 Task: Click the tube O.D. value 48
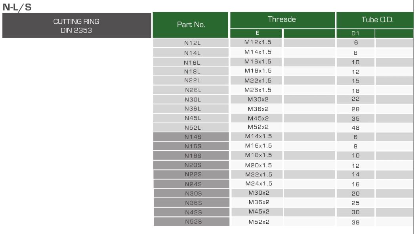355,128
